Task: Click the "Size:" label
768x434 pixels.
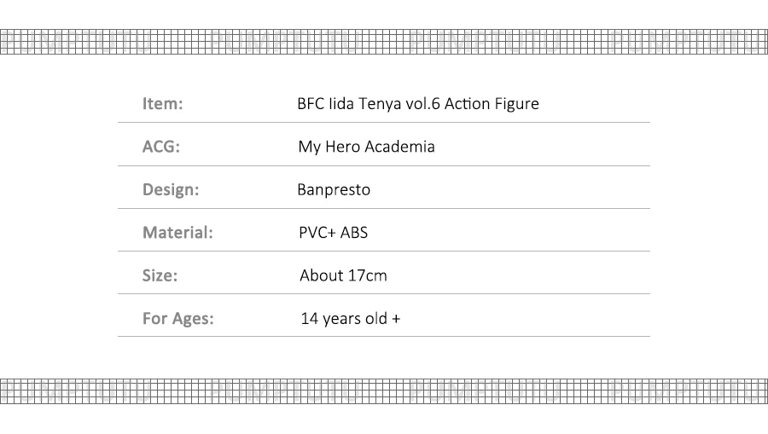Action: (160, 275)
